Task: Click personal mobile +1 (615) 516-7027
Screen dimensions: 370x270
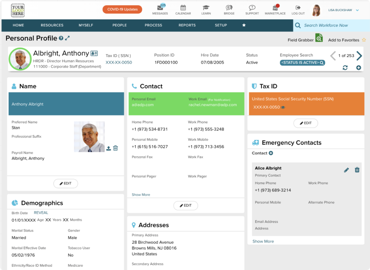Action: 150,147
